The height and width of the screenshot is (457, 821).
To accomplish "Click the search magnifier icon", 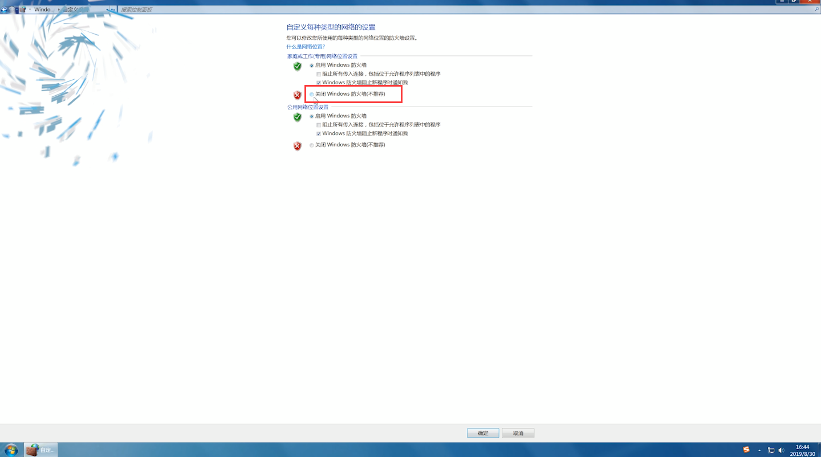I will click(816, 10).
